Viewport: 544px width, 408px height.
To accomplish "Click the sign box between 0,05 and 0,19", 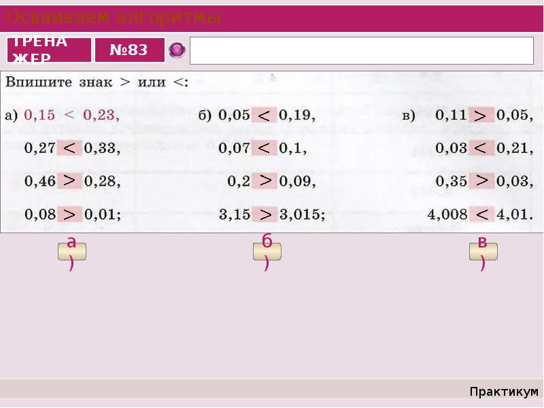I will coord(265,115).
